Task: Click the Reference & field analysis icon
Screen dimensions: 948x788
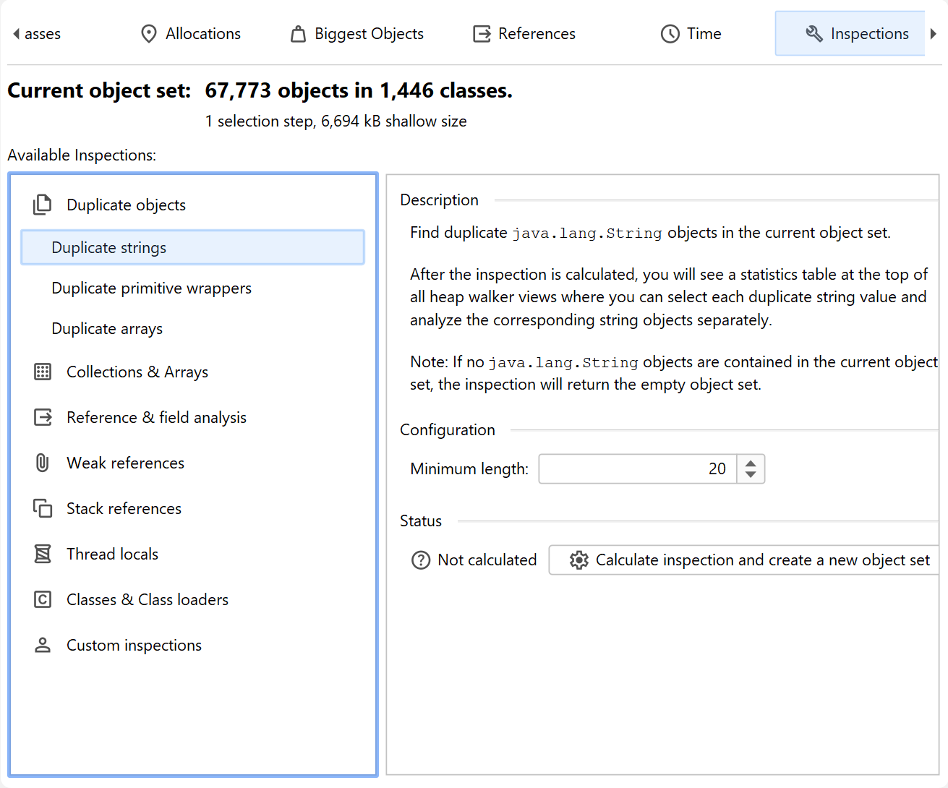Action: point(43,418)
